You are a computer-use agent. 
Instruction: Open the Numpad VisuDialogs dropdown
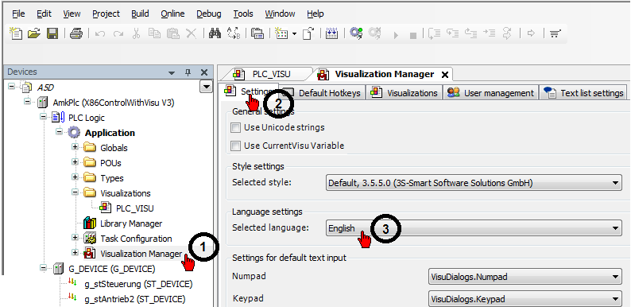525,277
